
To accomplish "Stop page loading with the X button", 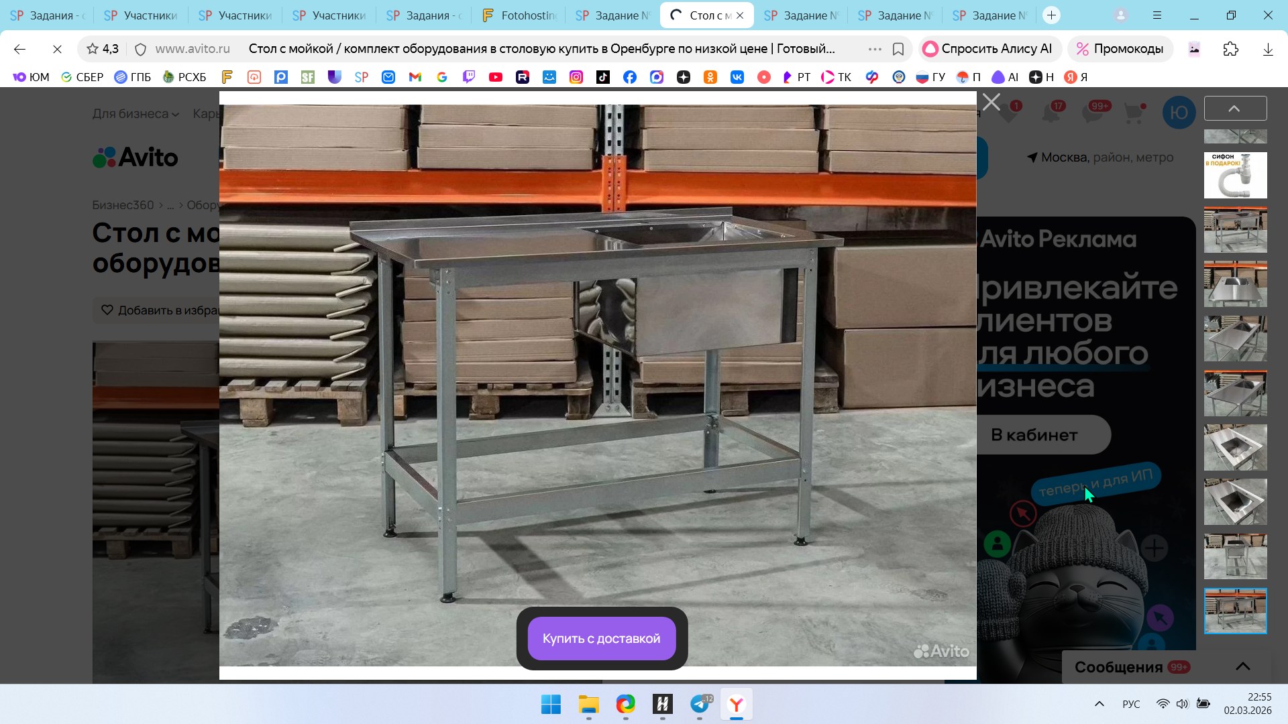I will coord(57,49).
